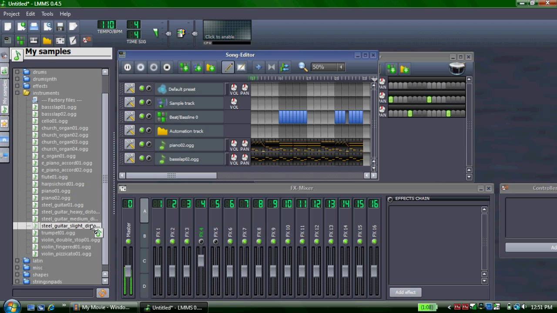Switch to My samples vertical sidebar tab
Screen dimensions: 557x313
click(x=4, y=97)
